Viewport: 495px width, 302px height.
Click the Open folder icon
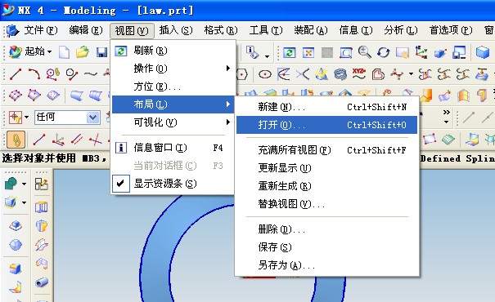(x=83, y=52)
